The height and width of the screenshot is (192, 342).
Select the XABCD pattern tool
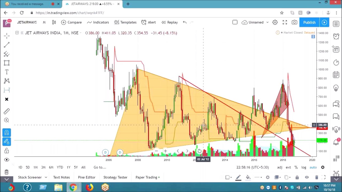coord(7,81)
